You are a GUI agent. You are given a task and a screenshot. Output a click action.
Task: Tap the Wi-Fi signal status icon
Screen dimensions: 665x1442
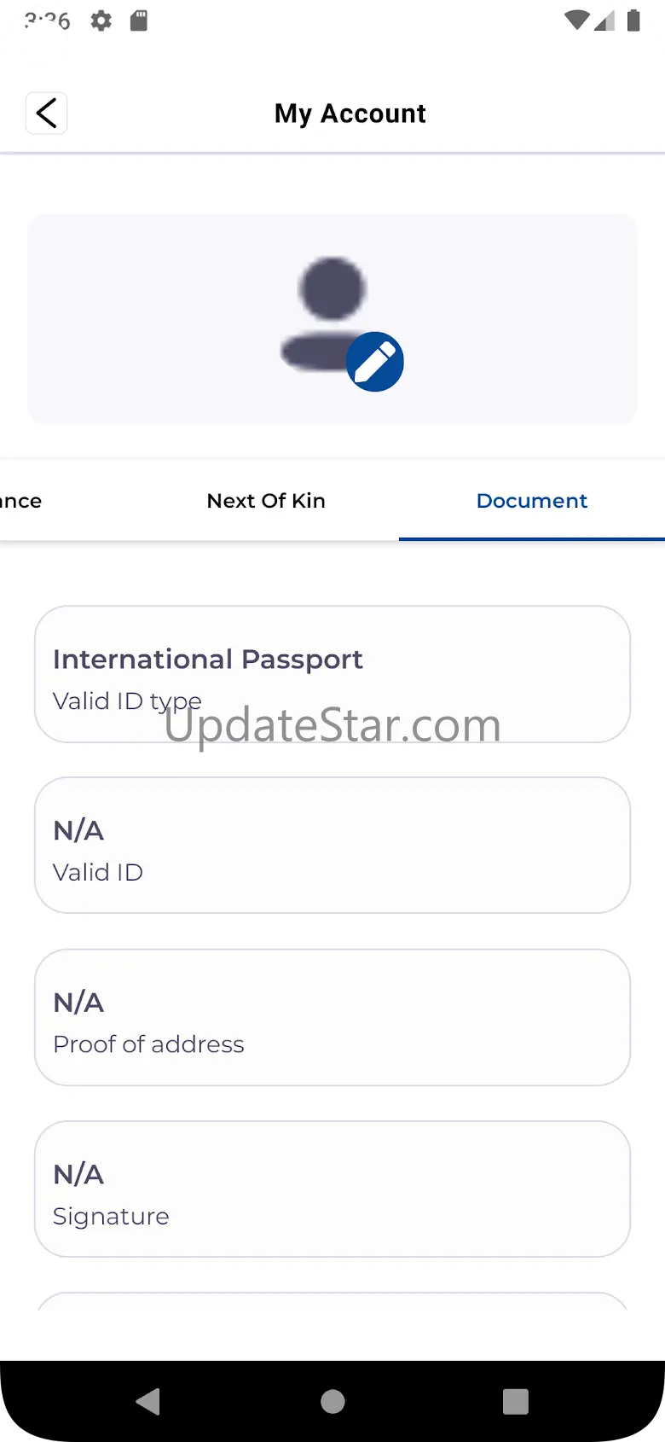pos(576,20)
